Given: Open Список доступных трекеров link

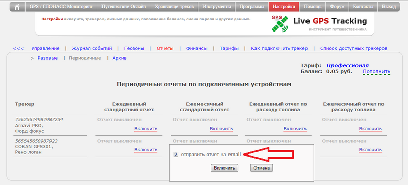Looking at the screenshot, I should [x=353, y=48].
